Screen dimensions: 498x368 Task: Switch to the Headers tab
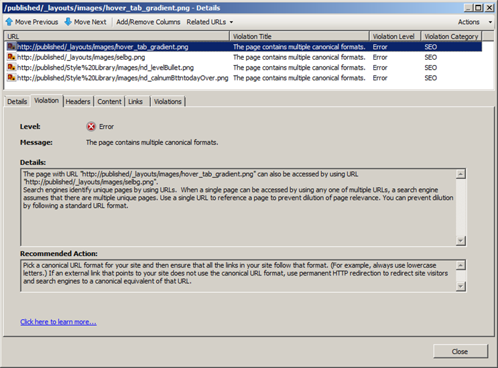click(78, 102)
